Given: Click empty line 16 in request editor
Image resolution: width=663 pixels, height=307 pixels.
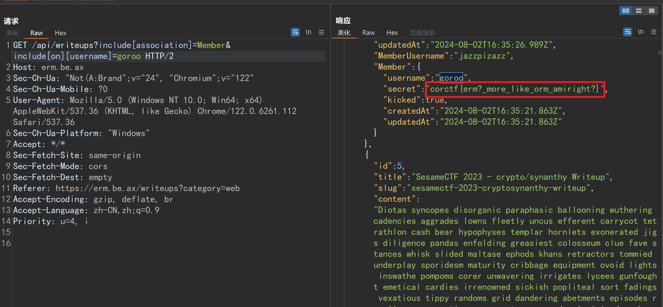Looking at the screenshot, I should (x=169, y=243).
